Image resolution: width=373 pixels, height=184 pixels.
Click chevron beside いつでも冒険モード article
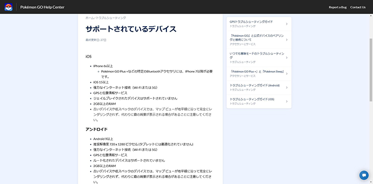tap(287, 57)
